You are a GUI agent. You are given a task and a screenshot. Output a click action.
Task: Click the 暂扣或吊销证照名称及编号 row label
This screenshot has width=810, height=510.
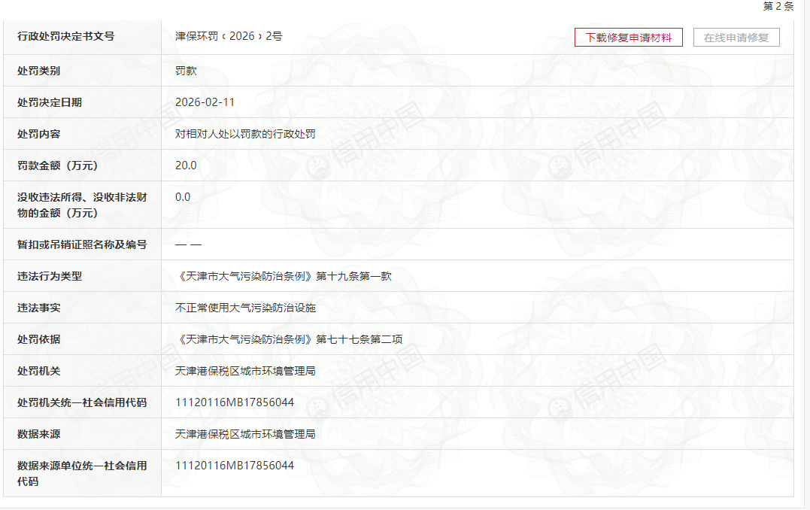(x=82, y=244)
